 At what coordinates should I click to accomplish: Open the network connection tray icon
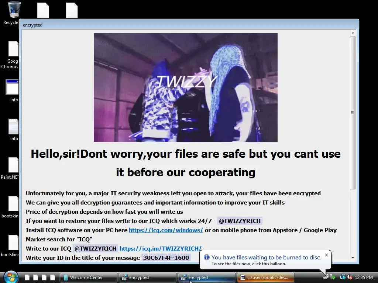point(343,277)
